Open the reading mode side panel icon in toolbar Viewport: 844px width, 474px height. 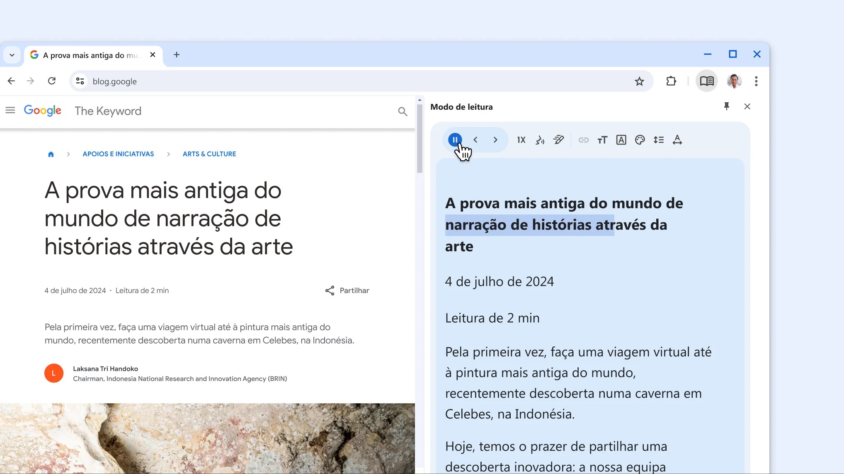pyautogui.click(x=706, y=81)
